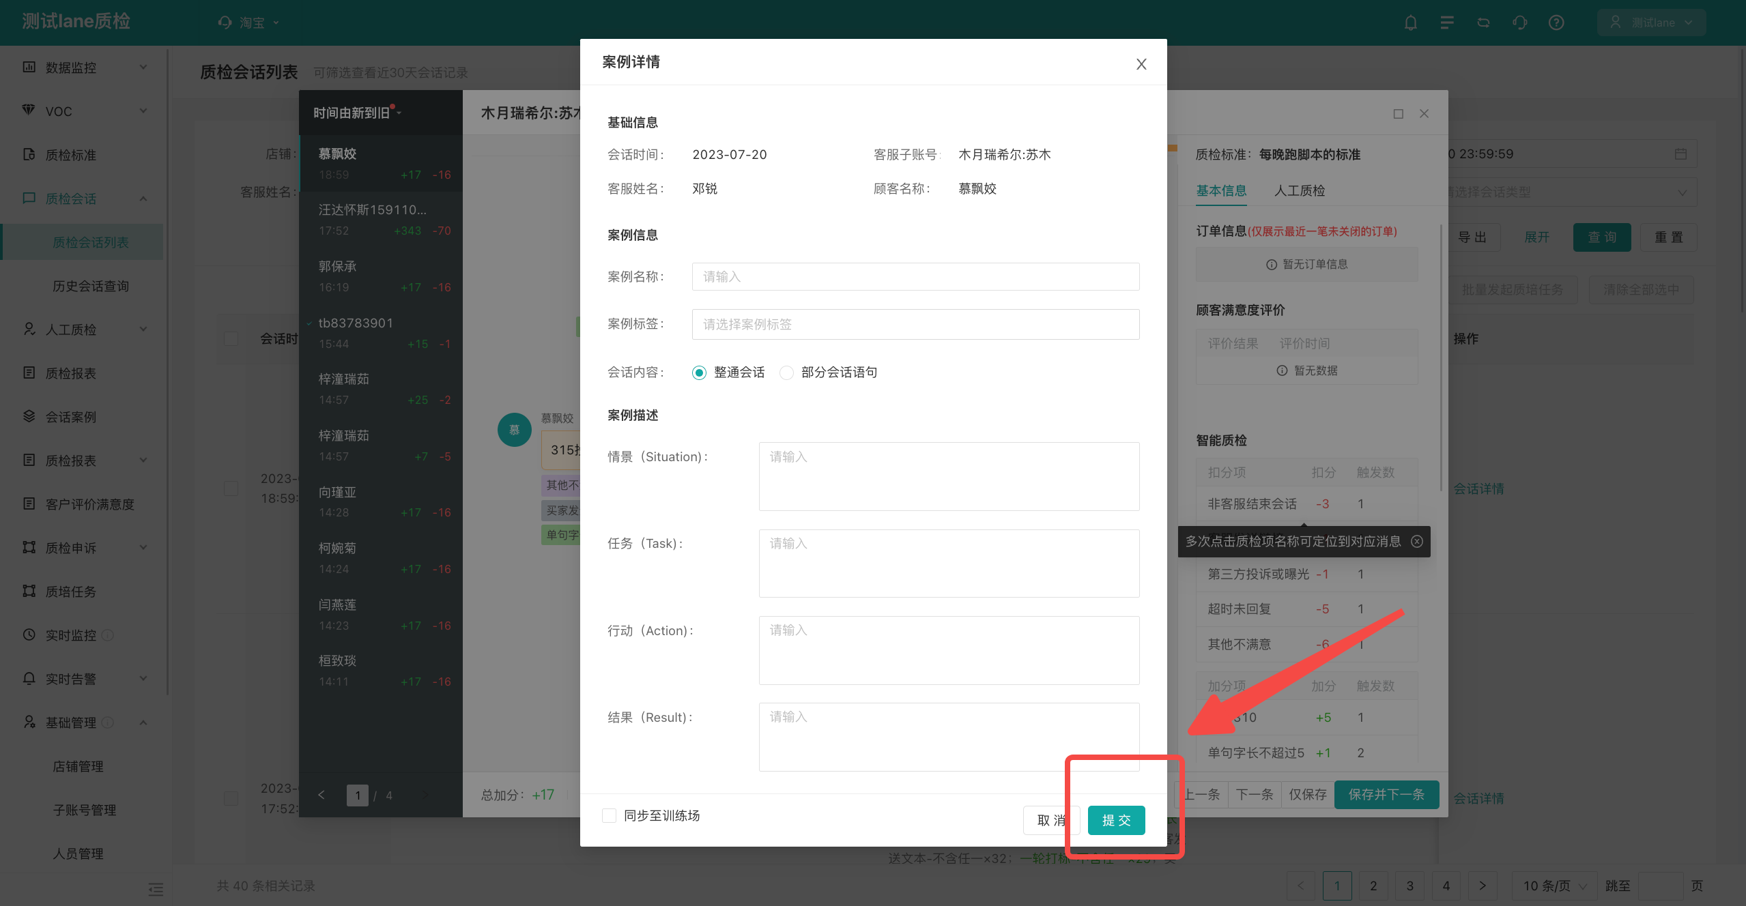Tick the table header select-all checkbox
Screen dimensions: 1746x906
(231, 338)
